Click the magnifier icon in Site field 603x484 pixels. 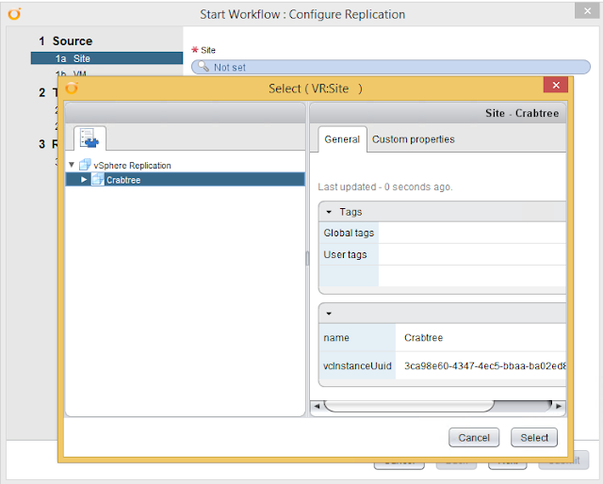(x=204, y=67)
